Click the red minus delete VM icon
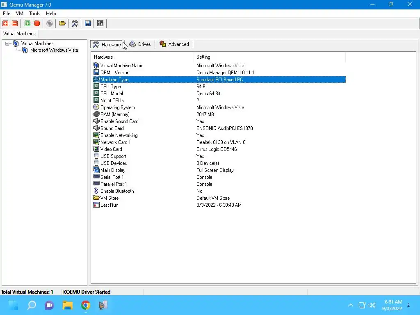The height and width of the screenshot is (315, 420). point(15,23)
